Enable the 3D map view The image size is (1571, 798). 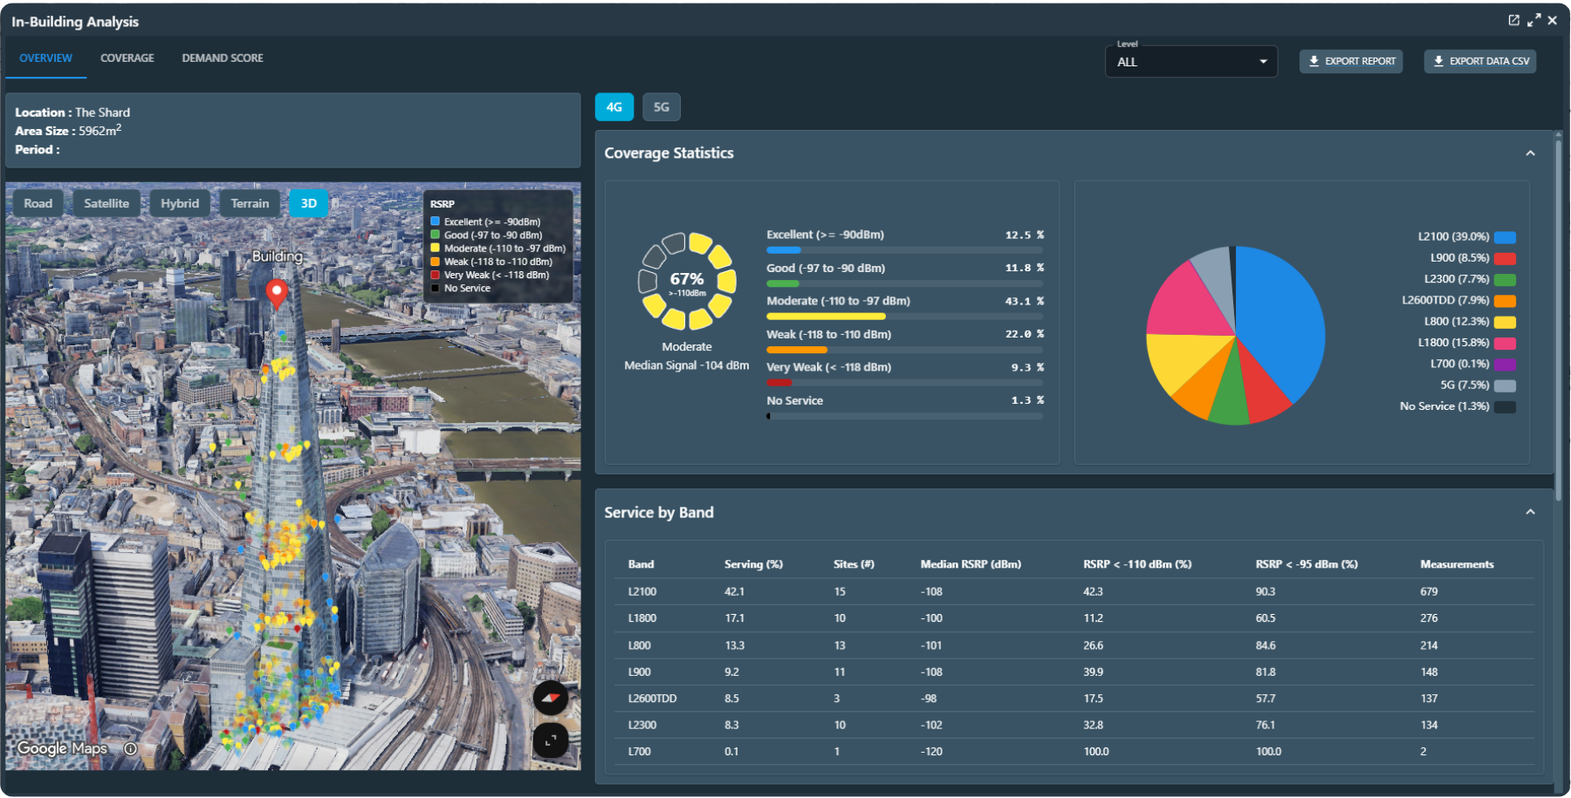pyautogui.click(x=309, y=203)
